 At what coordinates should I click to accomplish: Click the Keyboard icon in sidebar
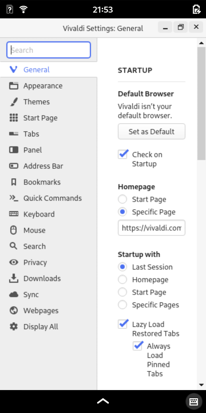13,214
